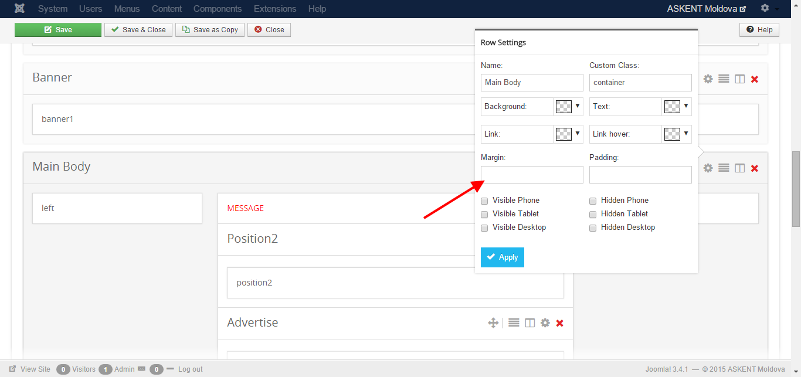Open Banner row settings gear icon
801x377 pixels.
708,79
